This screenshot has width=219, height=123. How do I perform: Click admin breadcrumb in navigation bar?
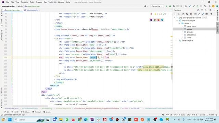pyautogui.click(x=20, y=6)
